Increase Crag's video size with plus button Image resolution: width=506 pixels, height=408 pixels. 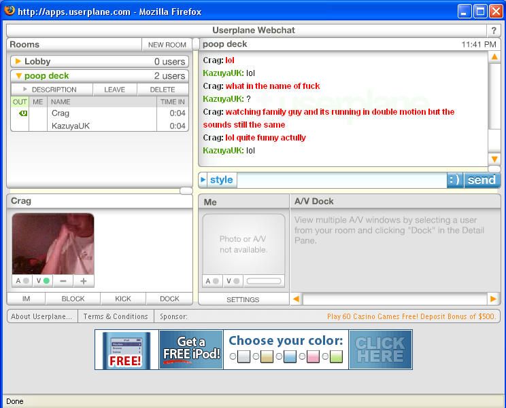click(x=84, y=281)
